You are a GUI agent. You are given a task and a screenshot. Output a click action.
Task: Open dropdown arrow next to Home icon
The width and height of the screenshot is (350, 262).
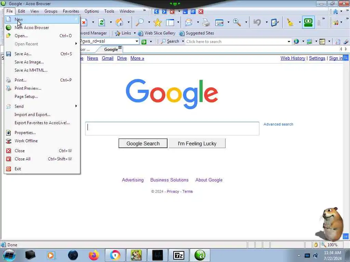[129, 22]
